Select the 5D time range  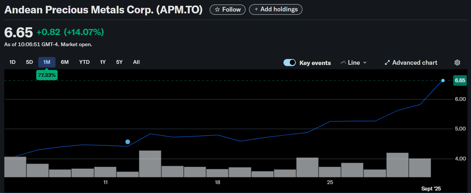pos(29,62)
